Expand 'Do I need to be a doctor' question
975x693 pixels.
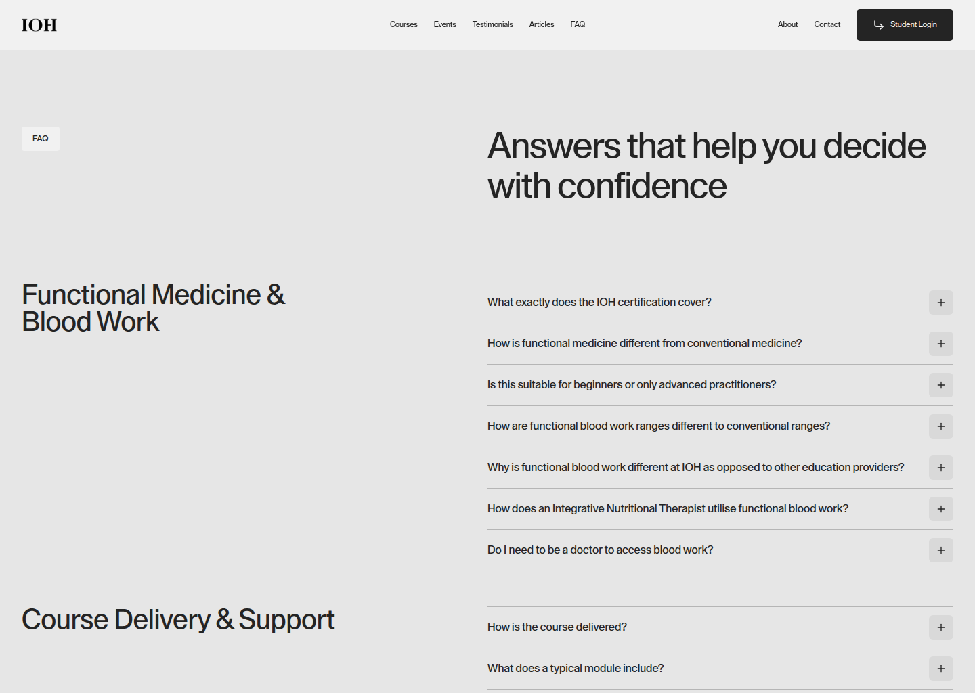coord(720,550)
